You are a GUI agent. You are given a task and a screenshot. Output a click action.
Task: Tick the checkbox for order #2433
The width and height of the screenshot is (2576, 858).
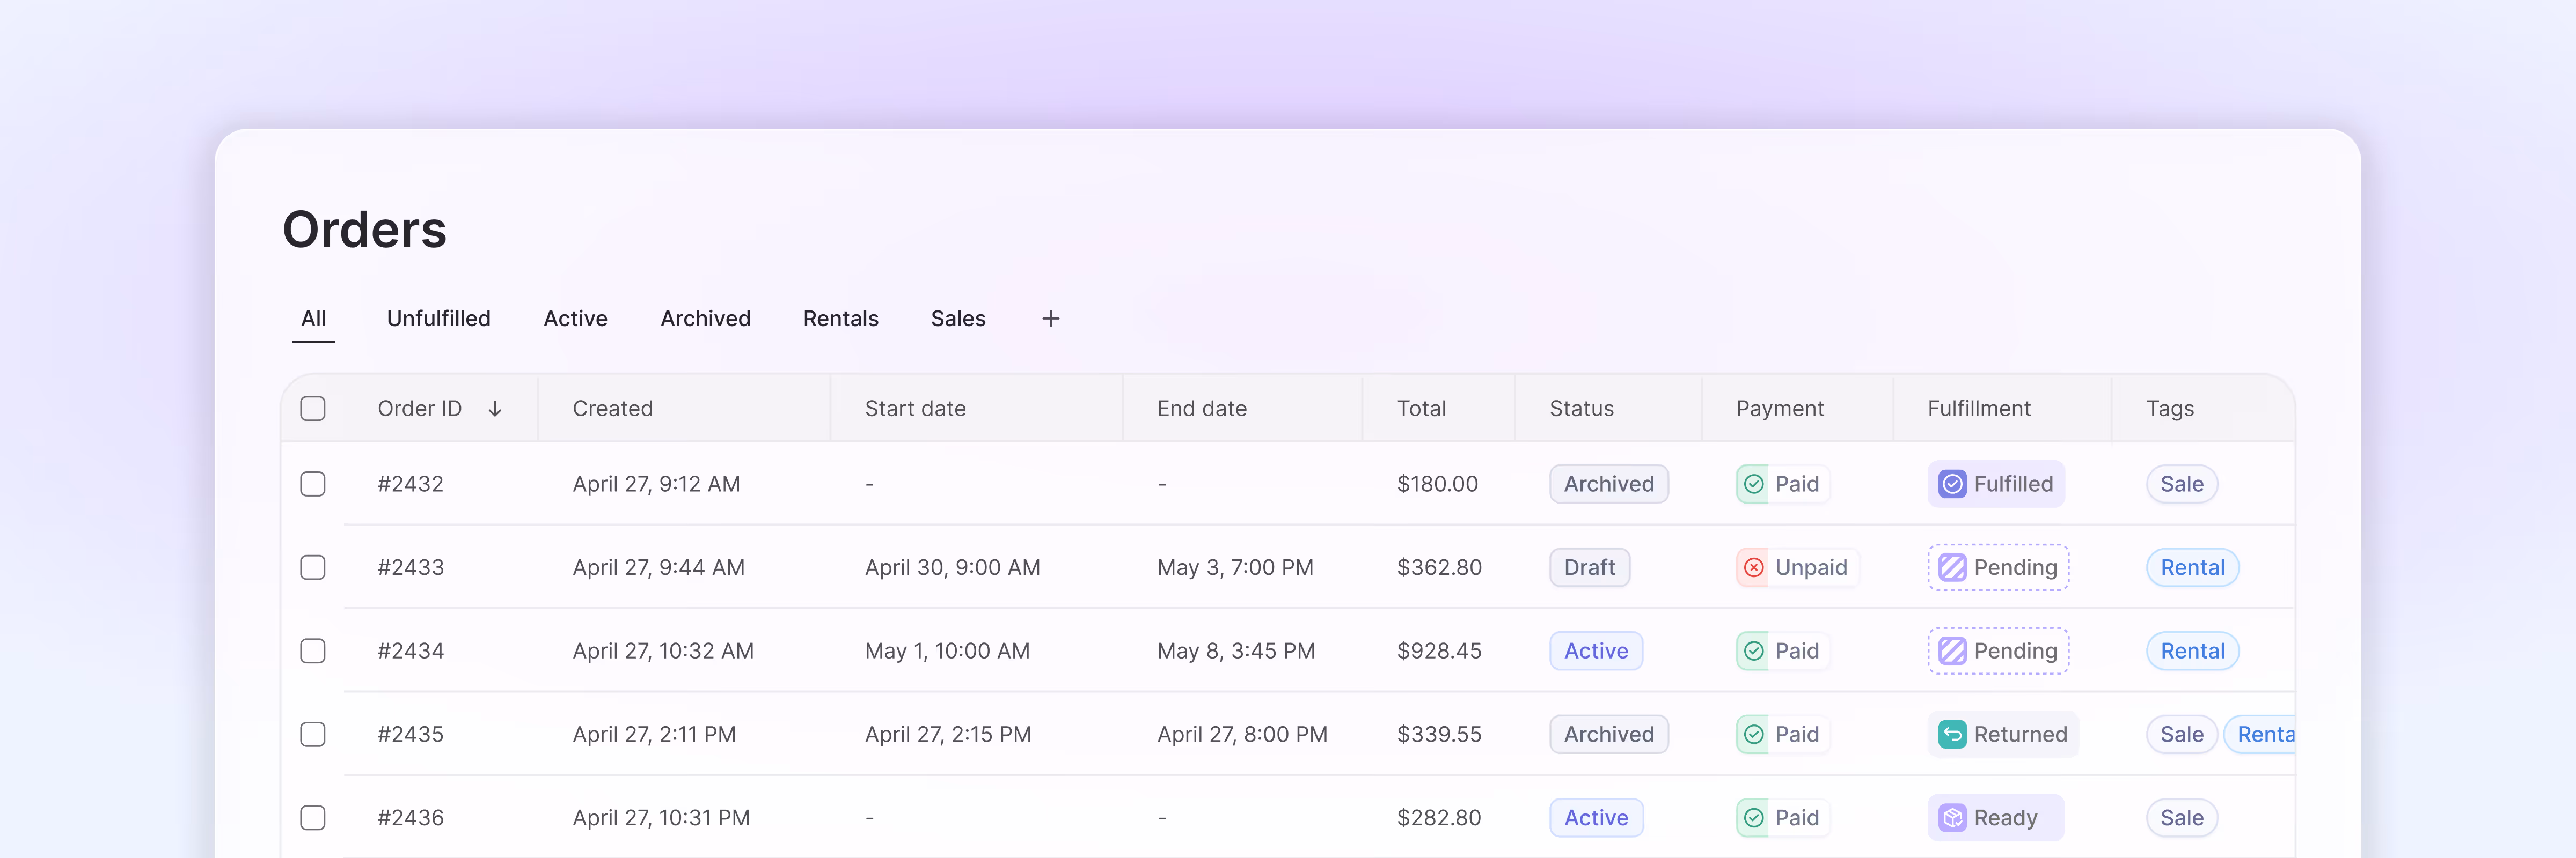click(313, 567)
